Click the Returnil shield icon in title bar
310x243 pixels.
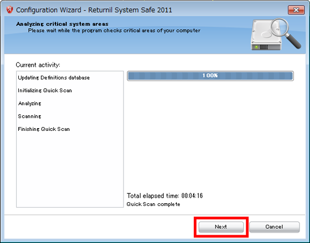pos(9,10)
